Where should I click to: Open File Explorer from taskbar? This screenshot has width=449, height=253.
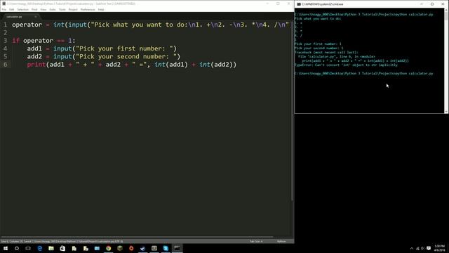pyautogui.click(x=51, y=248)
